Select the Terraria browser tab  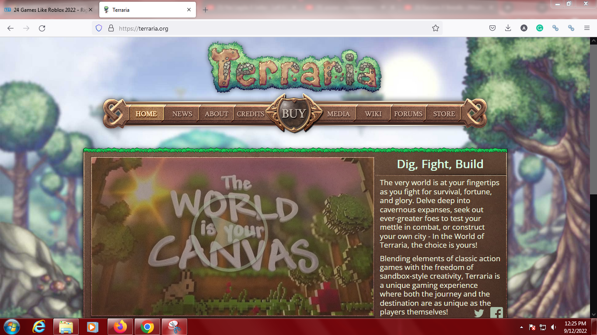[147, 10]
